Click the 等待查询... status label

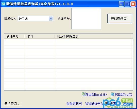click(x=13, y=104)
